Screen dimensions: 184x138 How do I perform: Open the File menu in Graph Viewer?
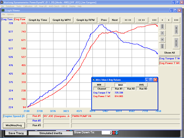[4, 14]
